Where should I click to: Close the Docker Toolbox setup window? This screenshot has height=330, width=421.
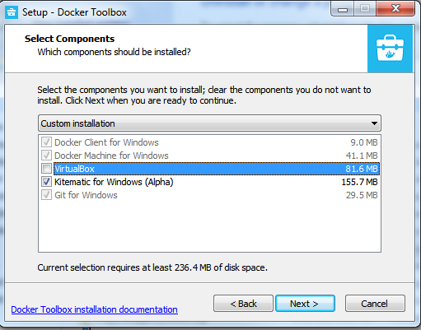pyautogui.click(x=395, y=9)
